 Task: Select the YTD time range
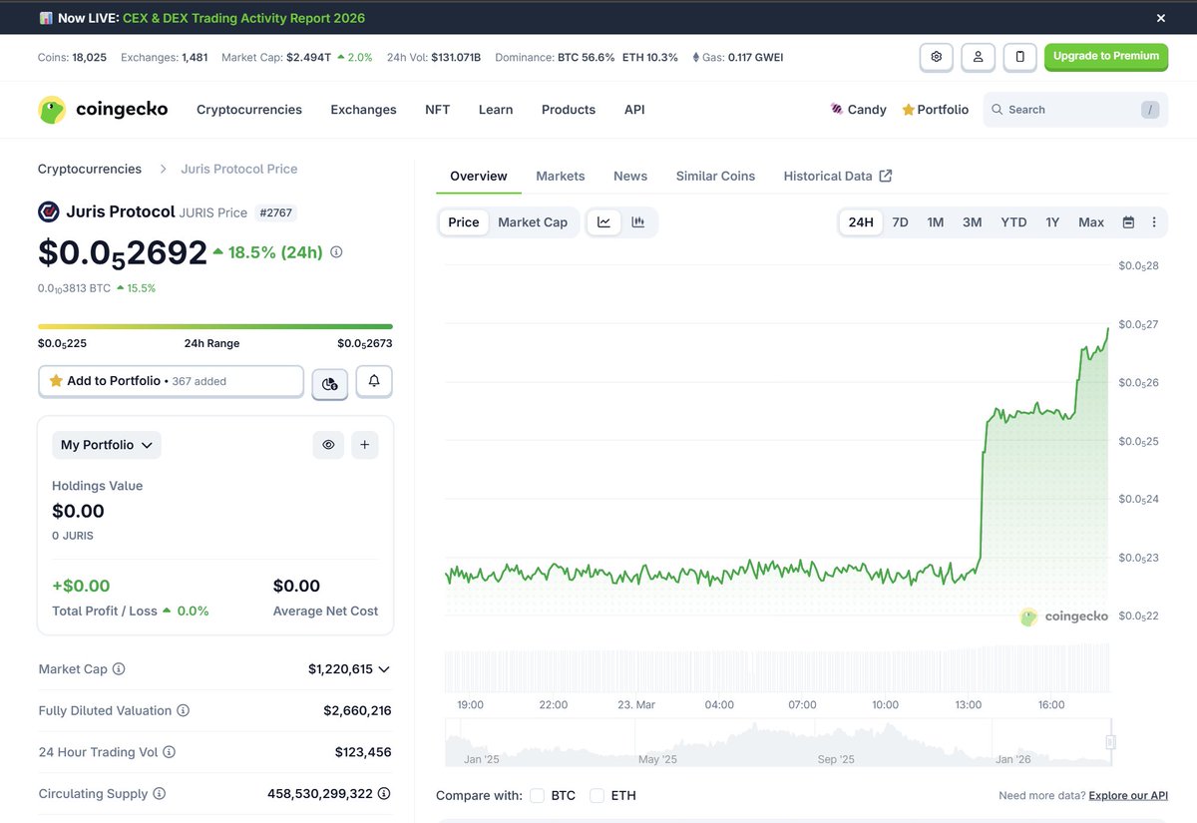click(x=1013, y=222)
